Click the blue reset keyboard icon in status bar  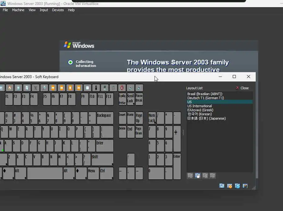[x=237, y=186]
